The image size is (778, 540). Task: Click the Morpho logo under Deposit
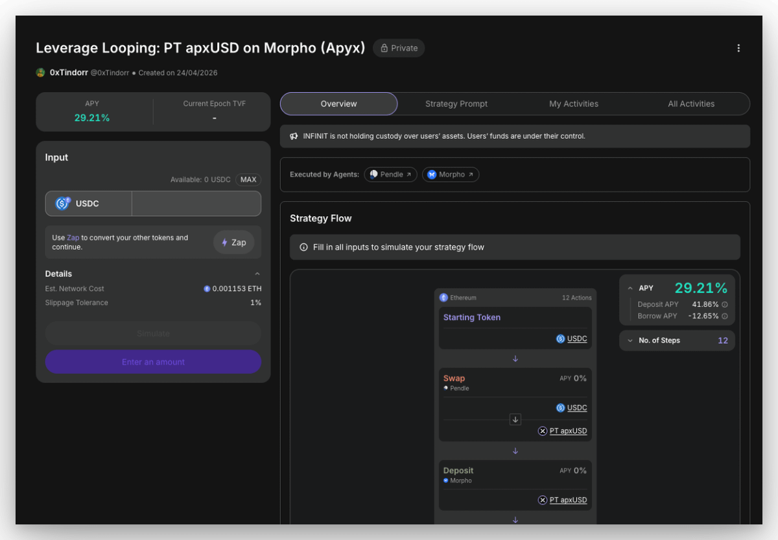tap(445, 480)
